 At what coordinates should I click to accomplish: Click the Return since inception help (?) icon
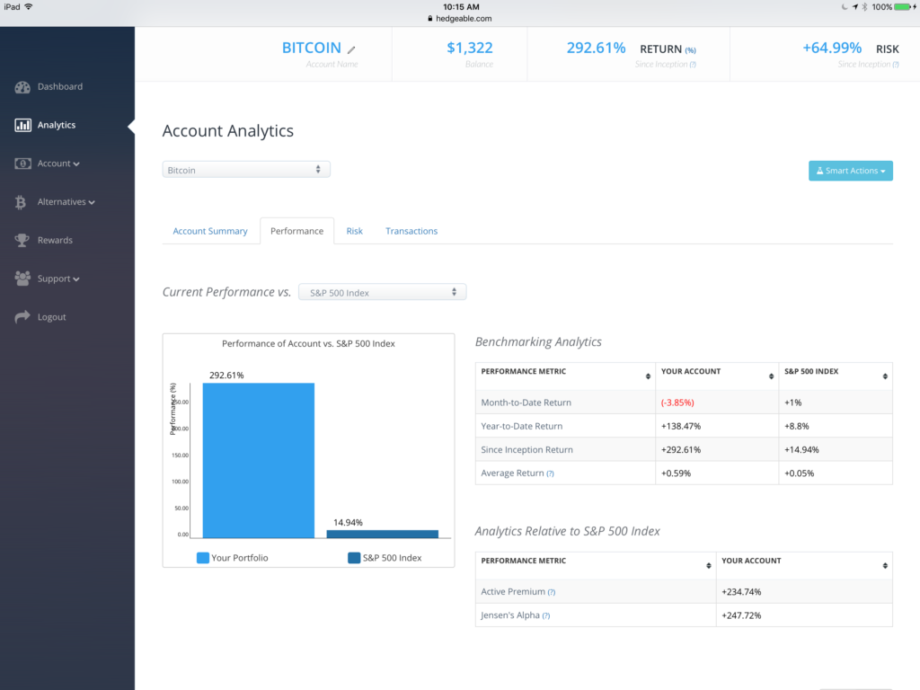tap(693, 65)
